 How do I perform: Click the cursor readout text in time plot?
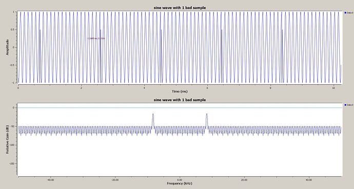[x=96, y=39]
